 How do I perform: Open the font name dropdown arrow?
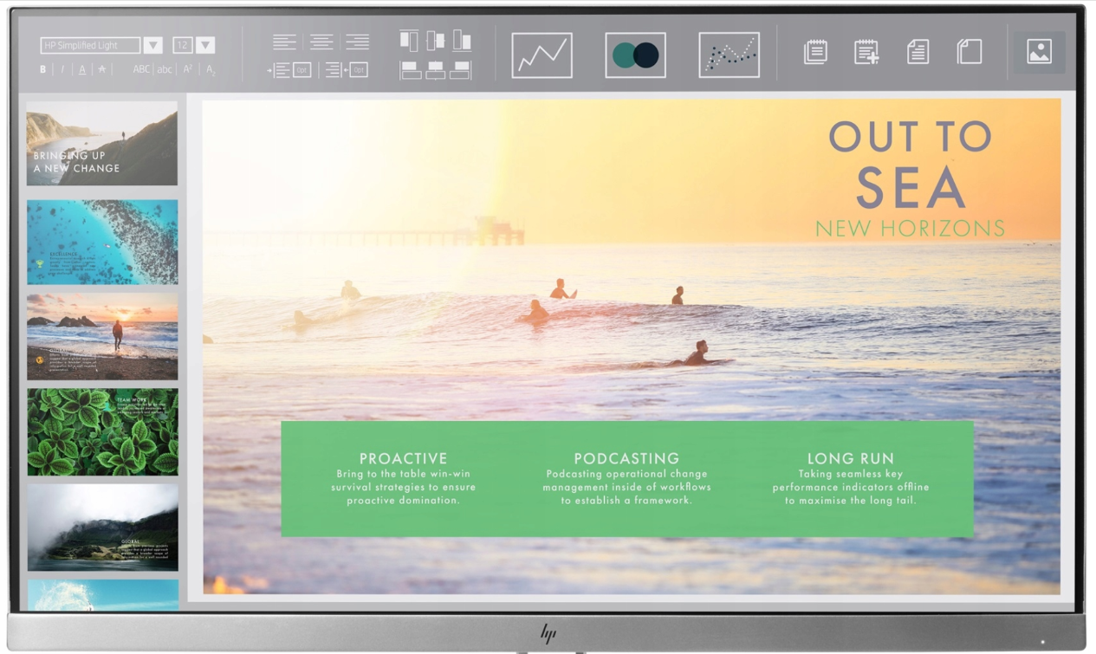(x=152, y=45)
